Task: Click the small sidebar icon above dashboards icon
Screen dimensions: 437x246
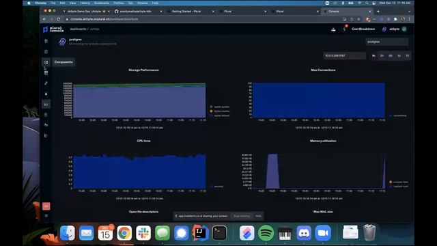Action: [x=46, y=94]
